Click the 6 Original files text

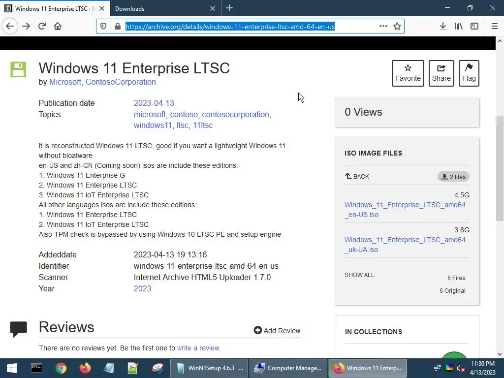pos(453,290)
